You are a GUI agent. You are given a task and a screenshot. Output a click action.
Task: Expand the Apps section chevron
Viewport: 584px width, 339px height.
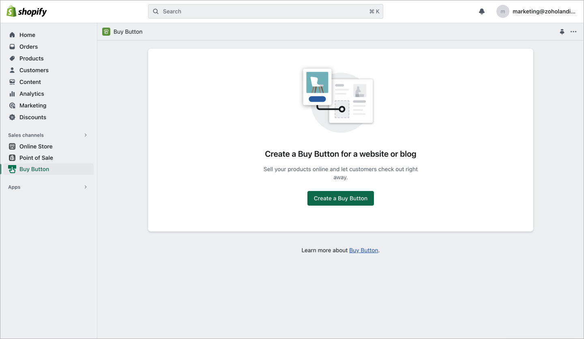[x=86, y=187]
